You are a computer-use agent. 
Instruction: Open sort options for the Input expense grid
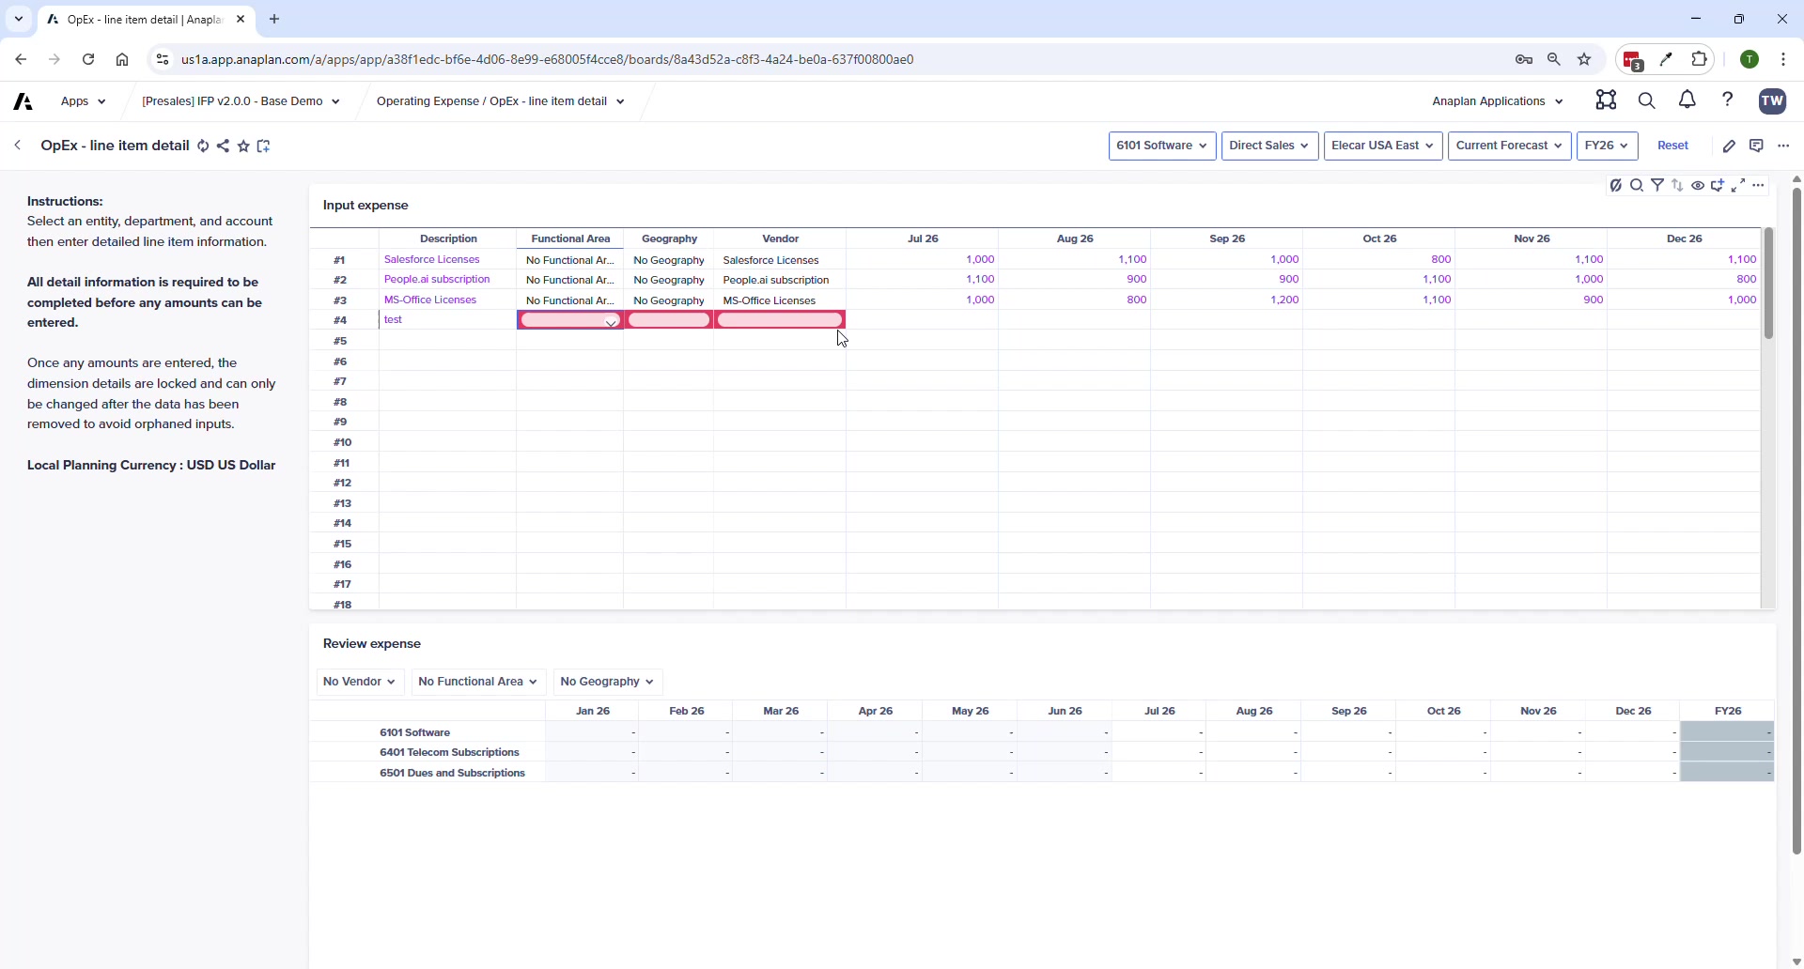point(1678,185)
